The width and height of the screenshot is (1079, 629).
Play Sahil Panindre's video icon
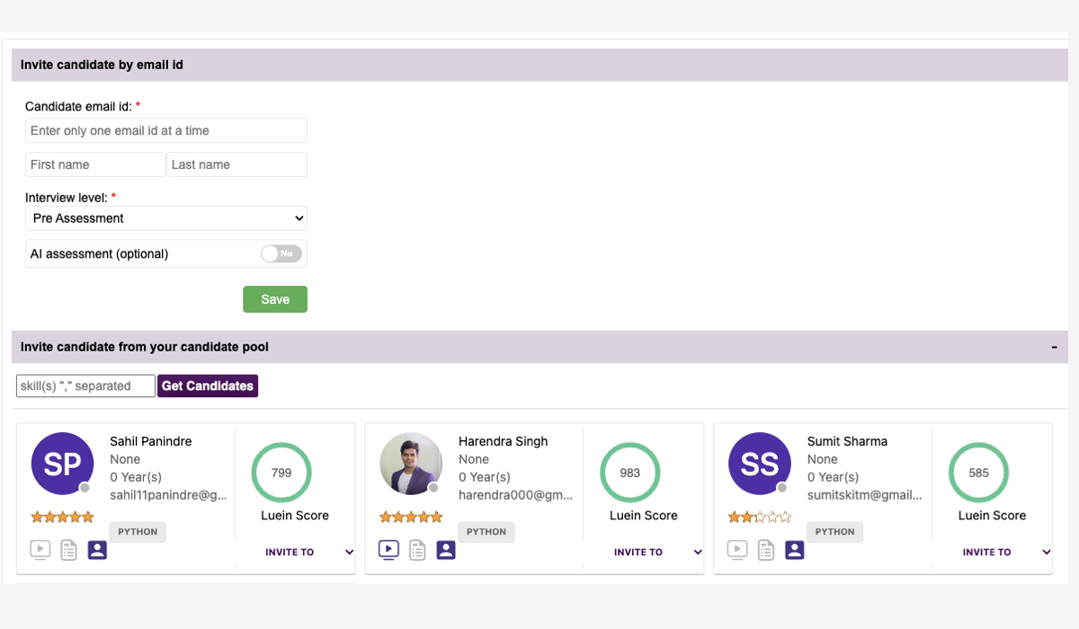tap(40, 550)
